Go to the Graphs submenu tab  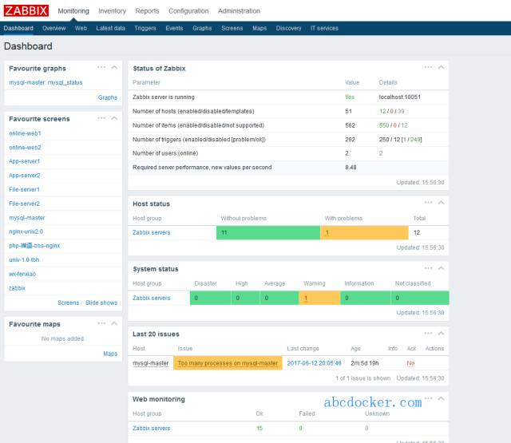(202, 28)
